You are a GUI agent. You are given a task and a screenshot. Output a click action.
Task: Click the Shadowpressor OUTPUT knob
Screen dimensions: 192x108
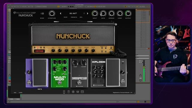point(84,63)
